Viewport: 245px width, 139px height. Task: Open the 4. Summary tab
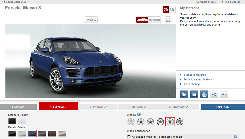click(178, 107)
